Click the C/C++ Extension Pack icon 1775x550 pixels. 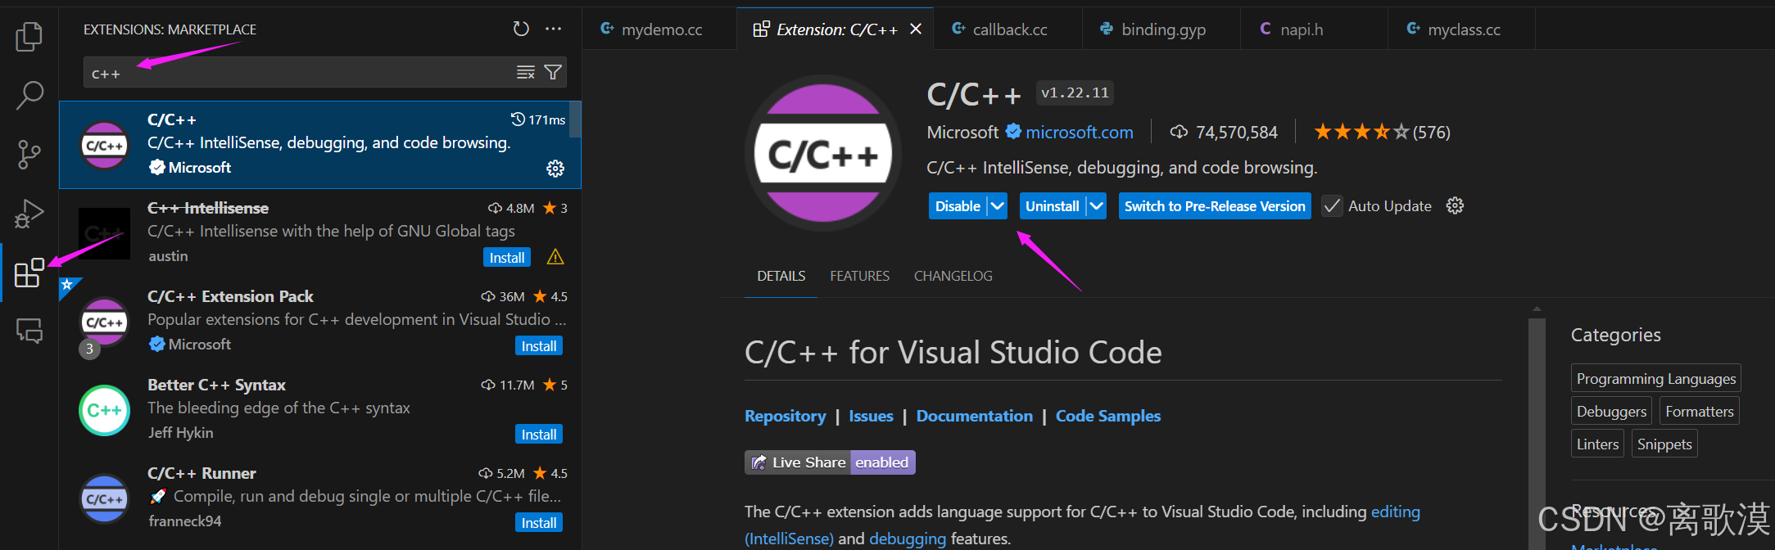[x=104, y=322]
